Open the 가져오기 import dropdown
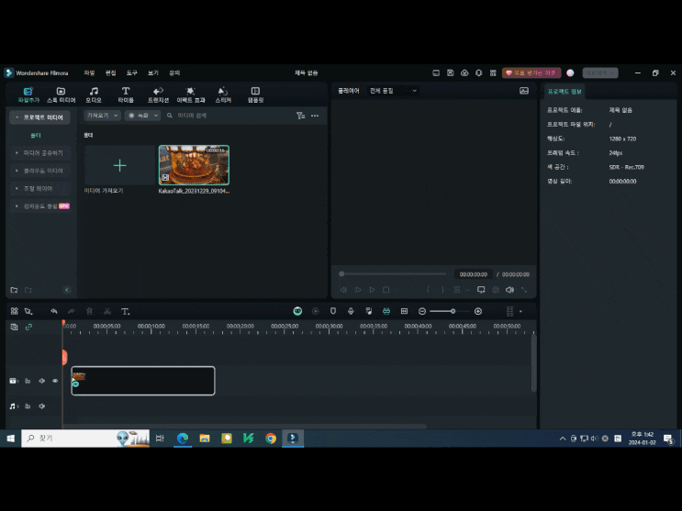Image resolution: width=682 pixels, height=511 pixels. (x=102, y=116)
